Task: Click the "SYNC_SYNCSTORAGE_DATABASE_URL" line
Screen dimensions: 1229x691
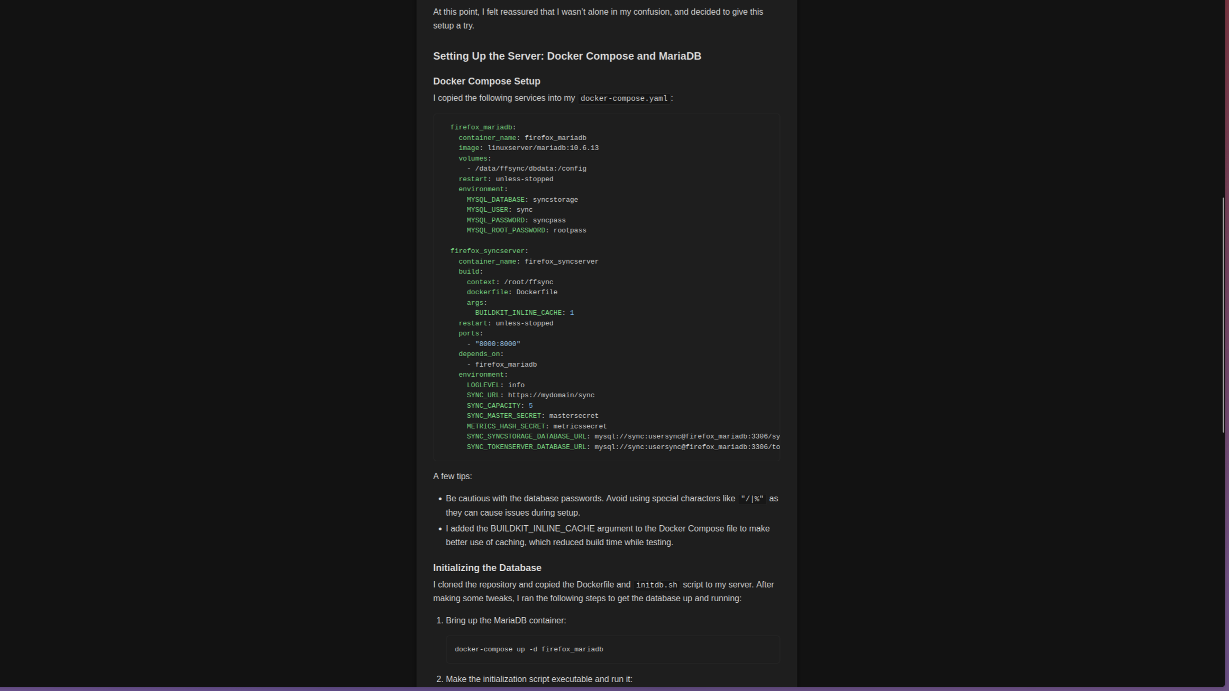Action: pyautogui.click(x=623, y=436)
